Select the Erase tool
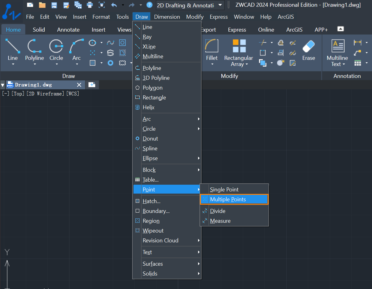This screenshot has width=372, height=289. click(309, 50)
